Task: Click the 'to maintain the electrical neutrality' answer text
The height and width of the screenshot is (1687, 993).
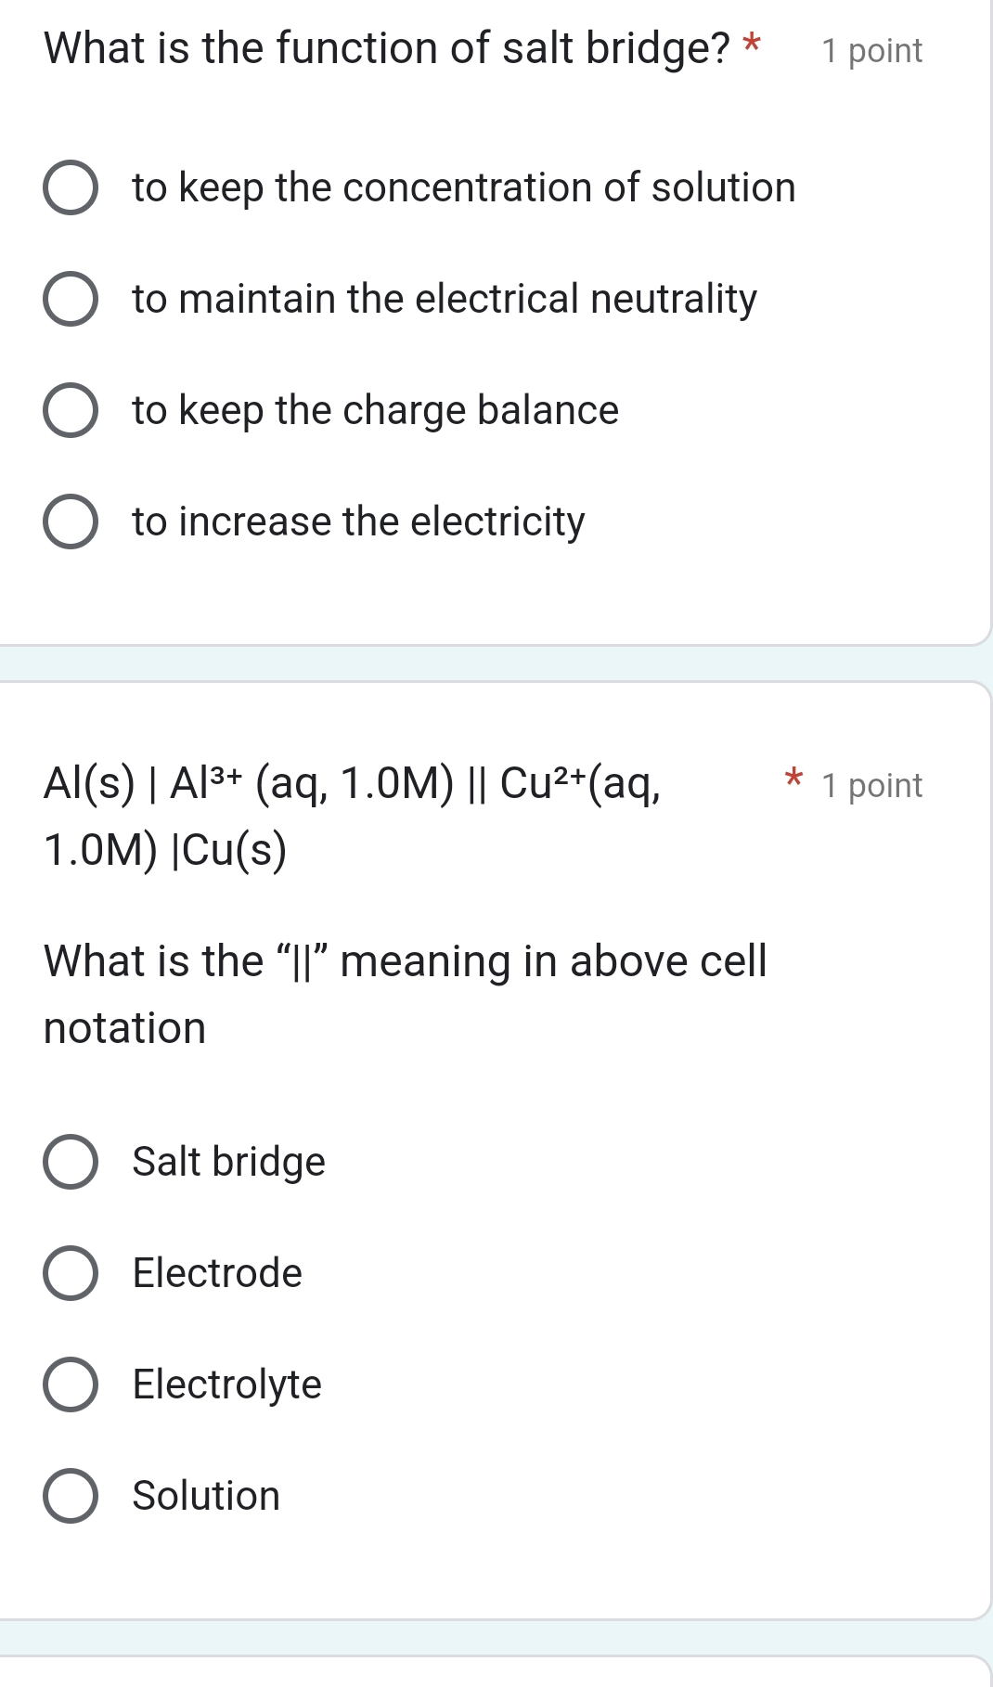Action: pyautogui.click(x=445, y=299)
